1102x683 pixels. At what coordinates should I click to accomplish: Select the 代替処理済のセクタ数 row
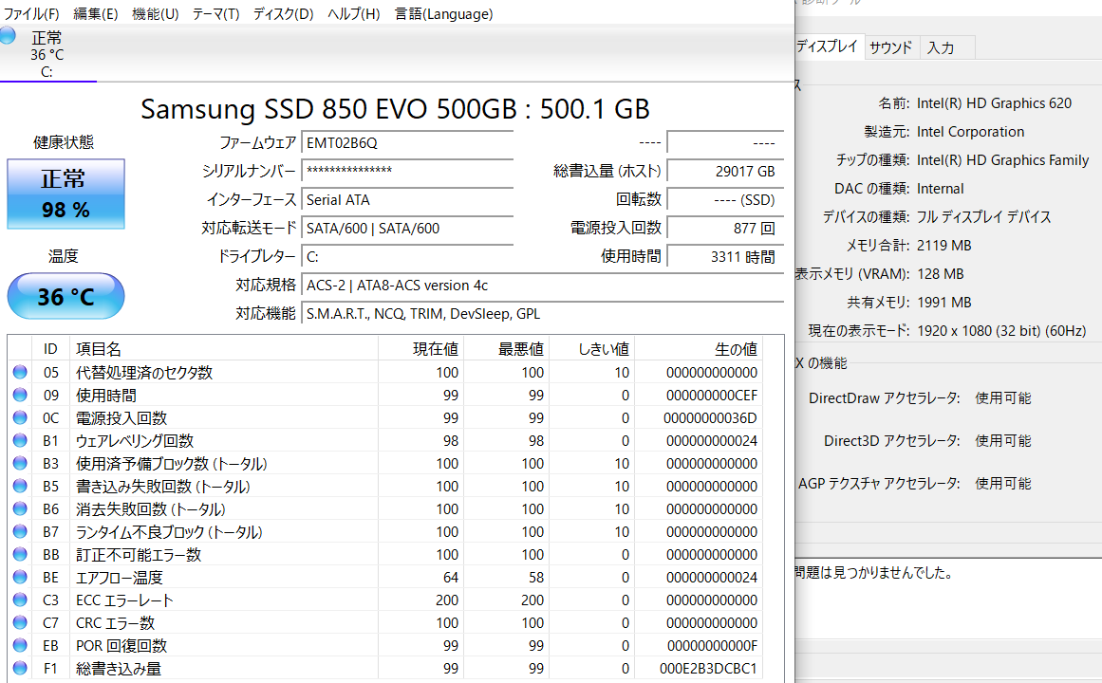[385, 373]
